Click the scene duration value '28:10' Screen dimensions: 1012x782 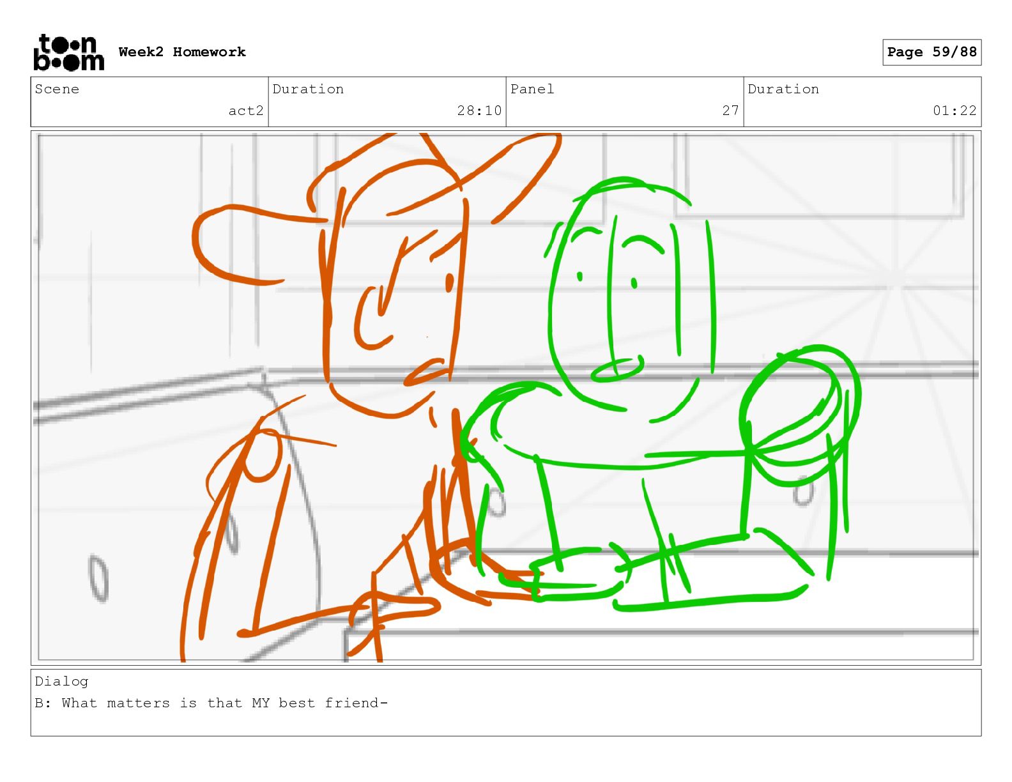tap(479, 111)
